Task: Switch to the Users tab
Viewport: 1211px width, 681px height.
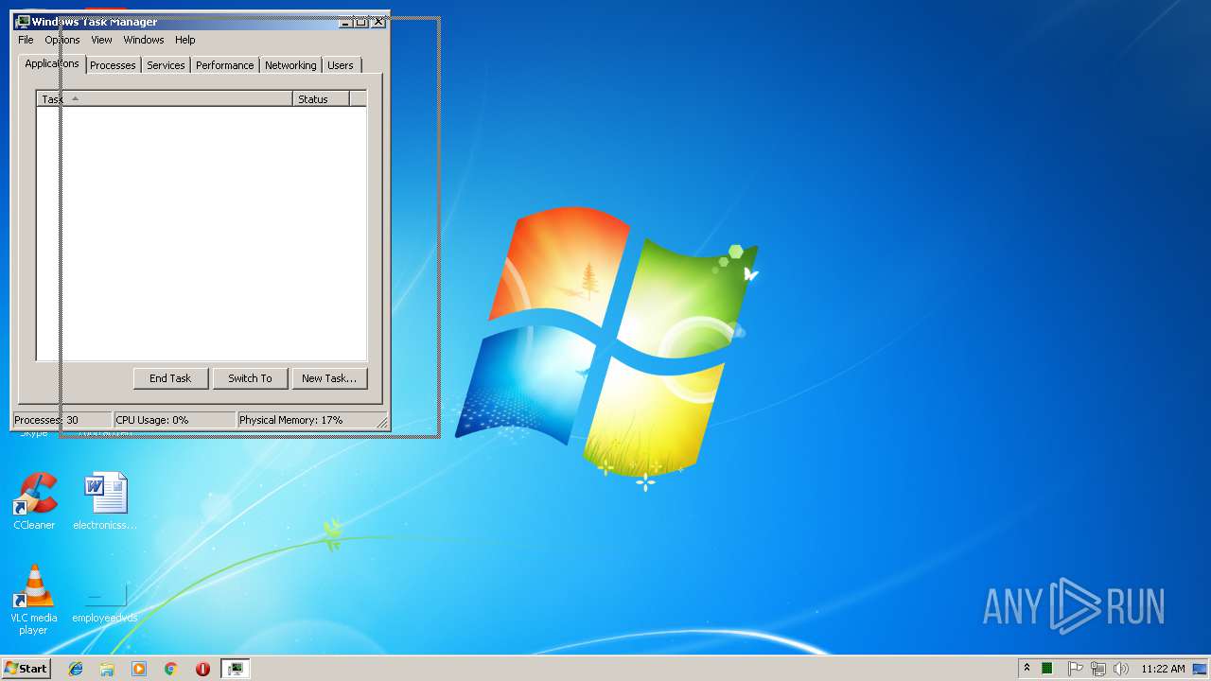Action: point(341,65)
